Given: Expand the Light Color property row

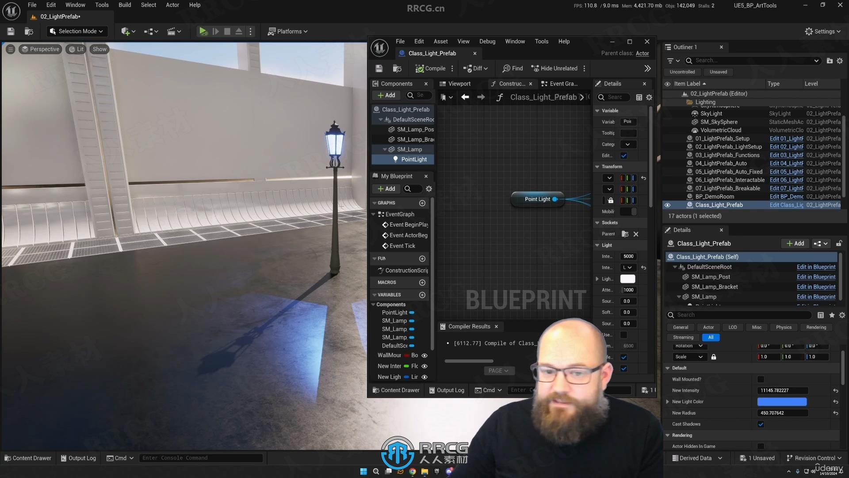Looking at the screenshot, I should [597, 279].
